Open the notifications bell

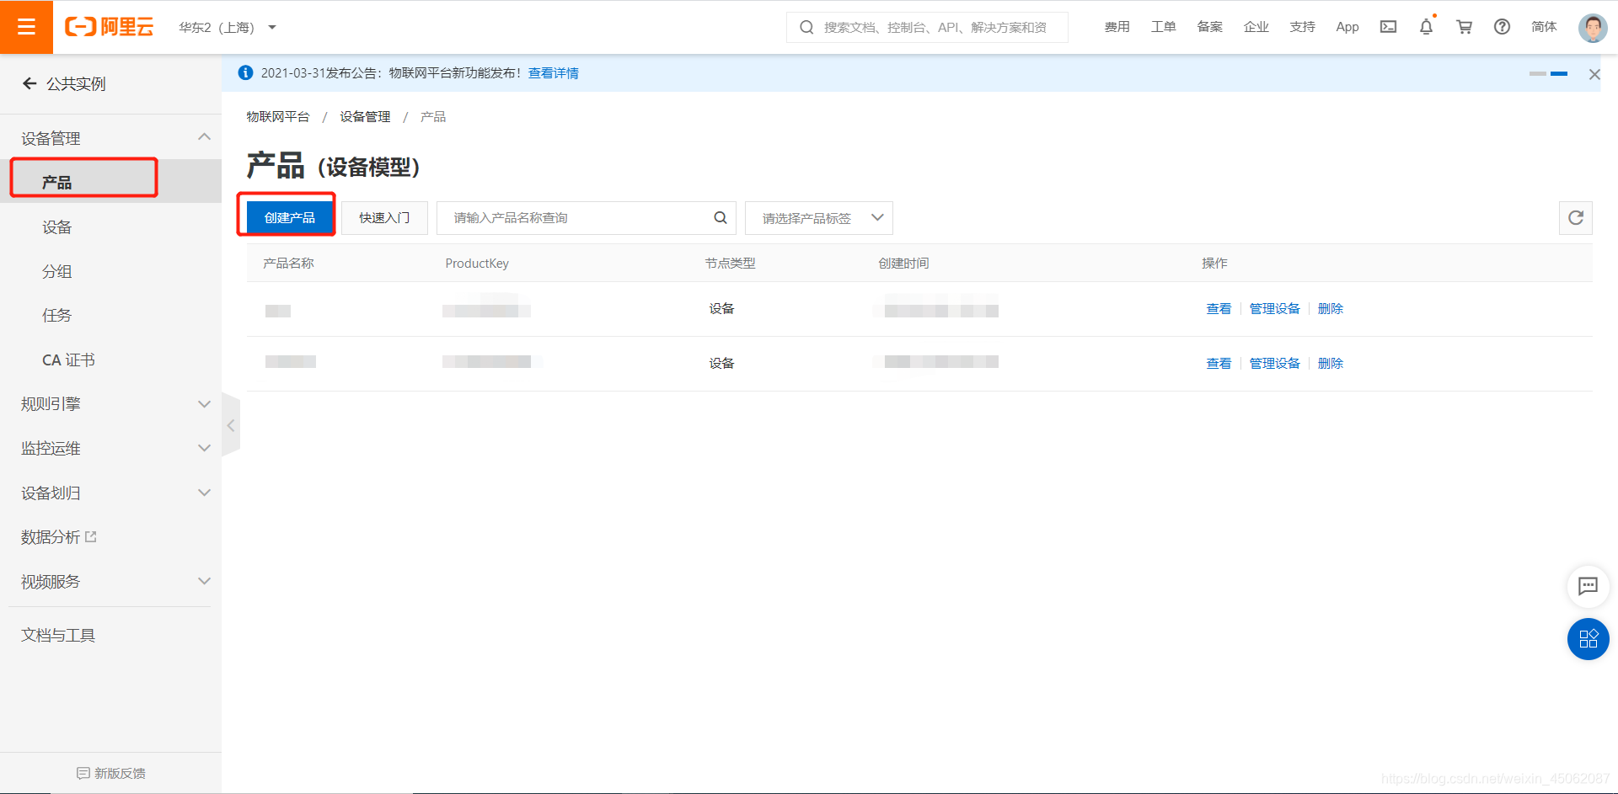pyautogui.click(x=1426, y=27)
